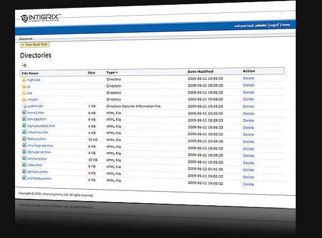Click the Size column header
This screenshot has height=238, width=322.
(x=92, y=72)
